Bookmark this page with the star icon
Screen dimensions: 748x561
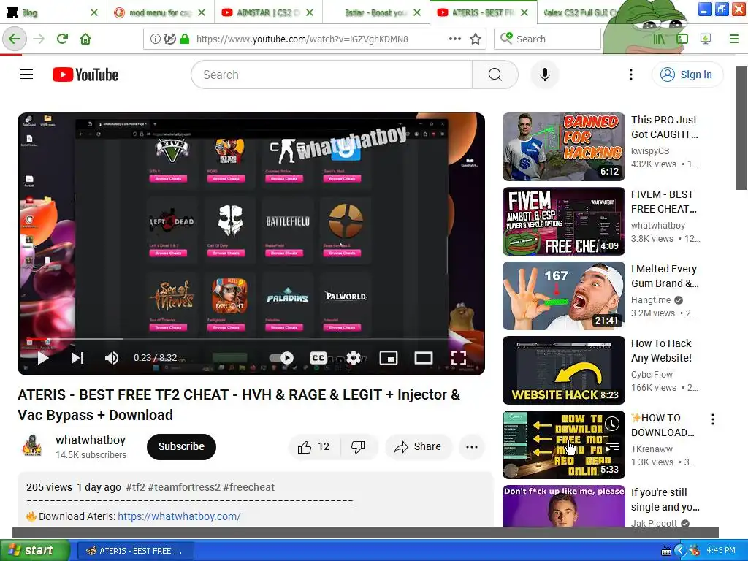pyautogui.click(x=475, y=39)
